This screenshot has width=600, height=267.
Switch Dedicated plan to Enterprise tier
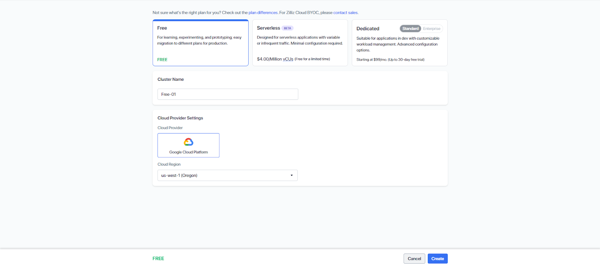click(x=432, y=29)
